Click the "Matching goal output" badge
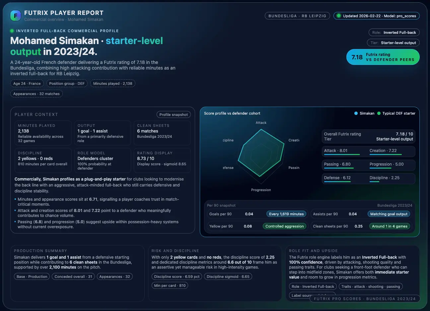 (389, 214)
